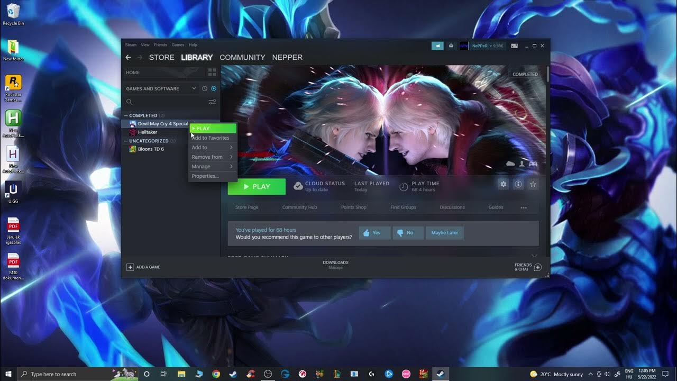Click the Devil May Cry 4 game icon in the sidebar
677x381 pixels.
pyautogui.click(x=133, y=124)
